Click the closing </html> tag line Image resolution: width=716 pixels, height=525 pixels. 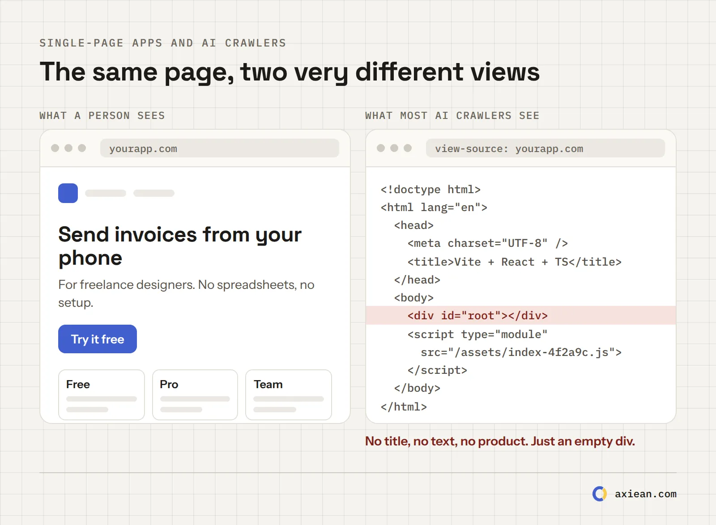click(x=404, y=407)
